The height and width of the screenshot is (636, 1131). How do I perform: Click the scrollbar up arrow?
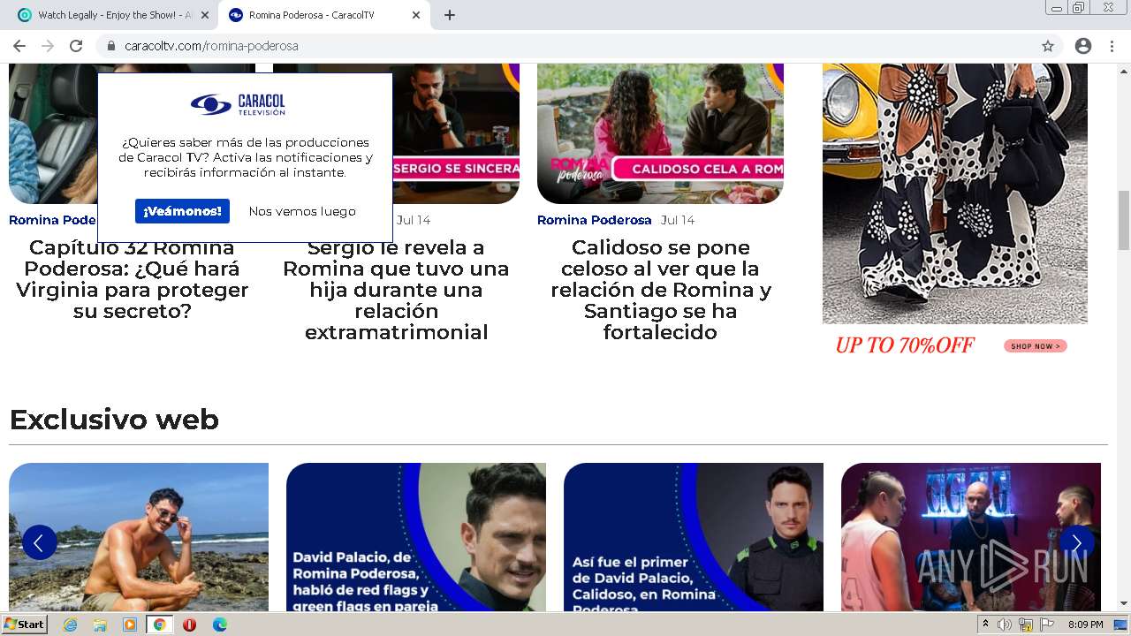(1124, 70)
